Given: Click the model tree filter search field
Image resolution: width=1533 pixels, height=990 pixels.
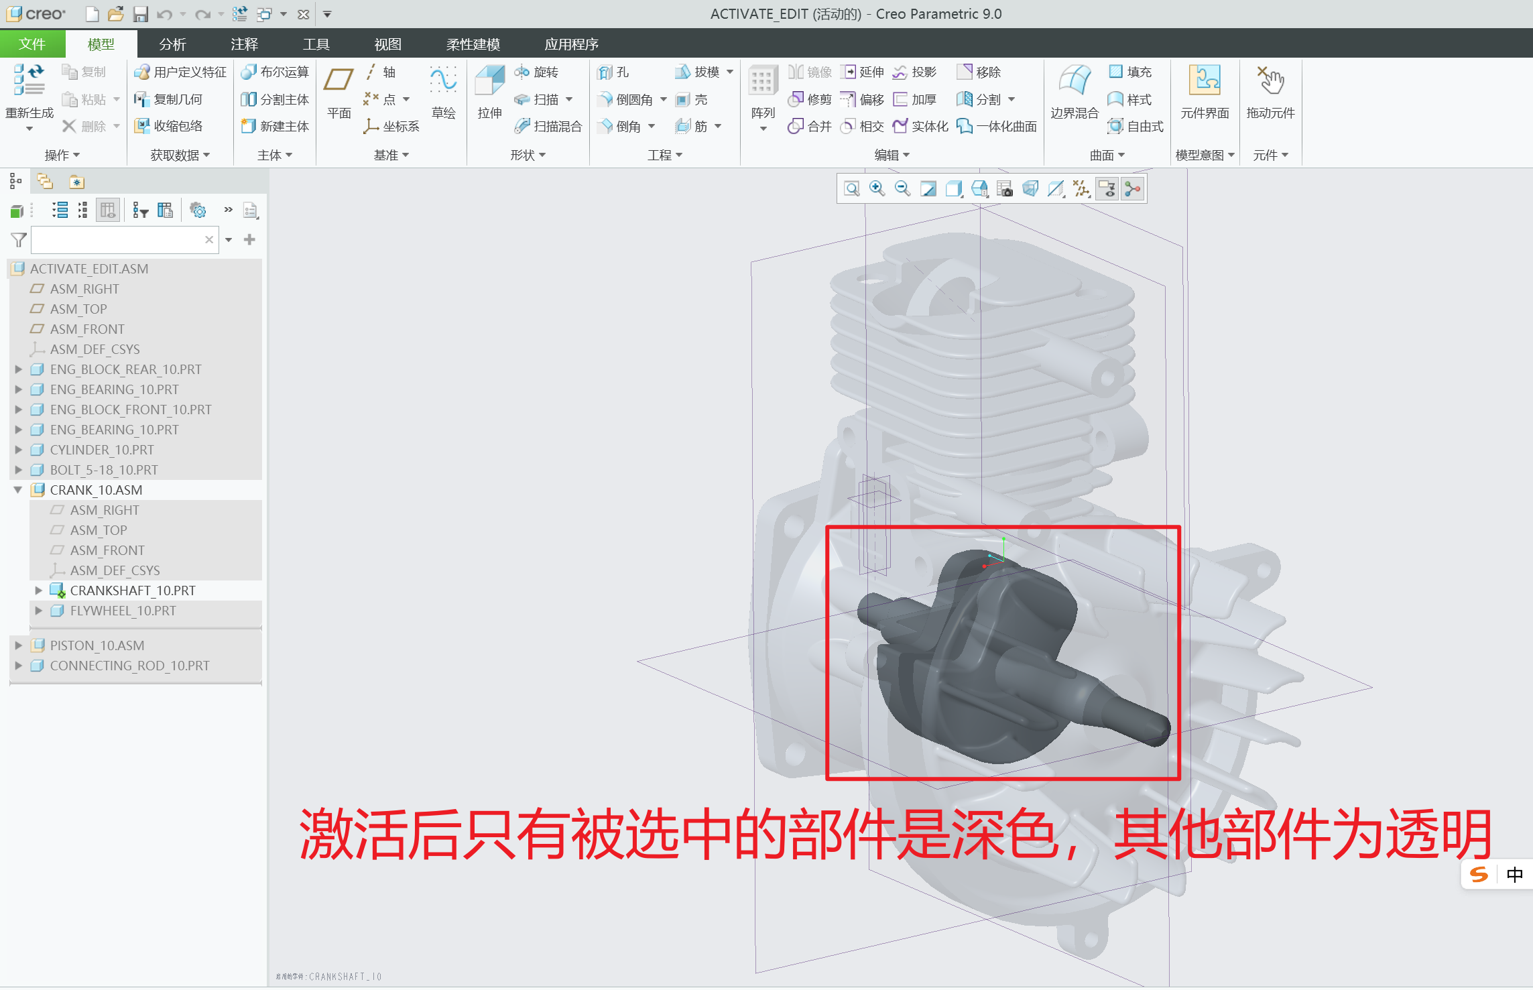Looking at the screenshot, I should [x=117, y=240].
